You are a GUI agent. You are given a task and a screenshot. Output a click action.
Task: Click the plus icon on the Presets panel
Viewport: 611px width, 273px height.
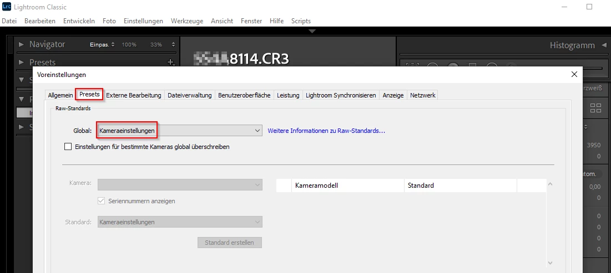[x=170, y=62]
